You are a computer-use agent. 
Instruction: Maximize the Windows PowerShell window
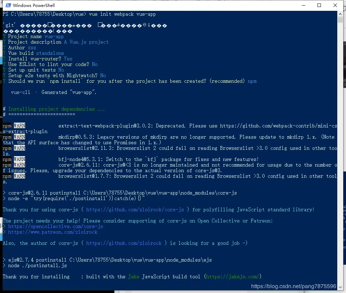319,5
